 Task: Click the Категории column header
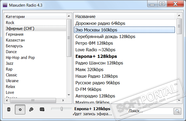tap(35, 16)
